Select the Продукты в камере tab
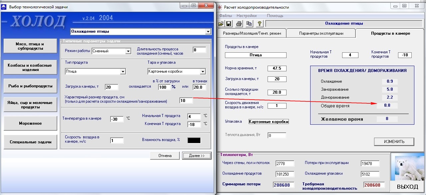The height and width of the screenshot is (195, 426). point(390,33)
